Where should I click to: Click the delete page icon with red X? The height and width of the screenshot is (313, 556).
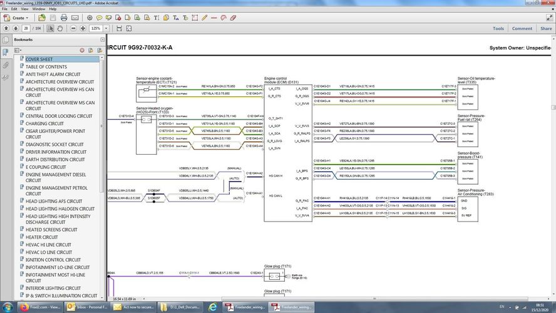click(x=118, y=18)
